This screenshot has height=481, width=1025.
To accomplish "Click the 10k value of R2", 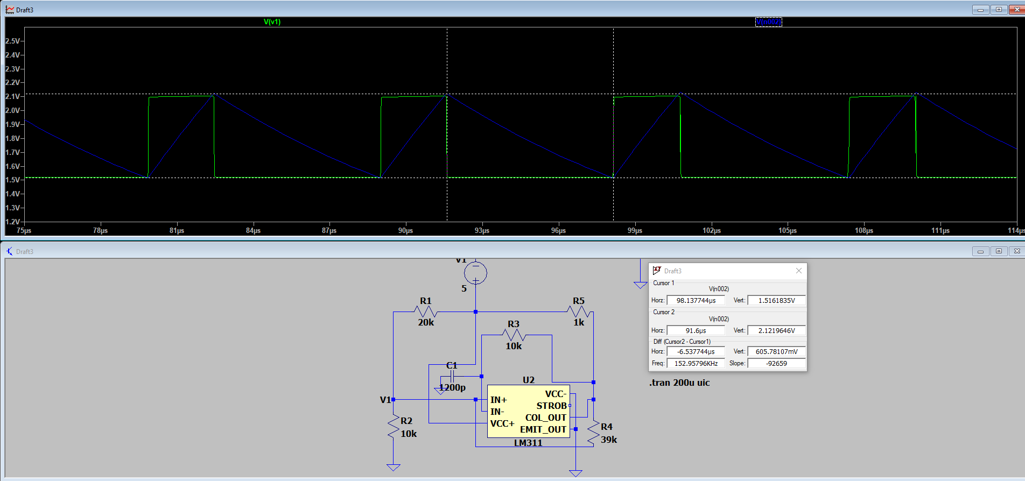I will tap(409, 434).
